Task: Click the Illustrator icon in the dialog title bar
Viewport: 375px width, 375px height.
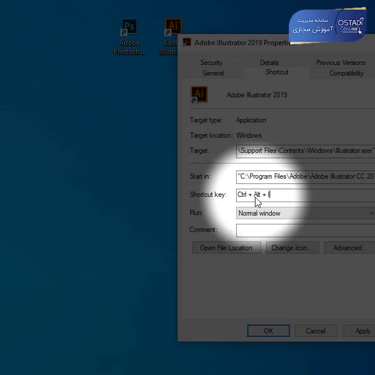Action: (x=187, y=42)
